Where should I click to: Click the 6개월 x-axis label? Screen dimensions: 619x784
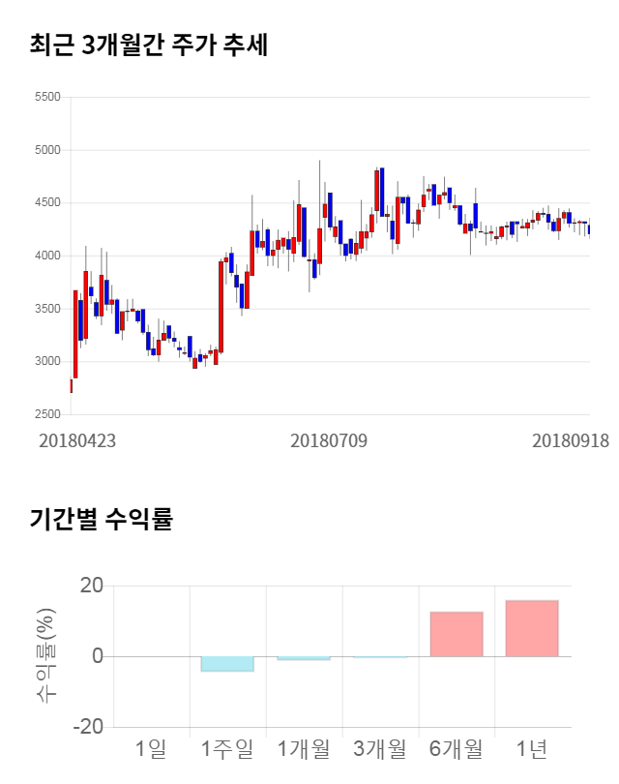pyautogui.click(x=456, y=748)
